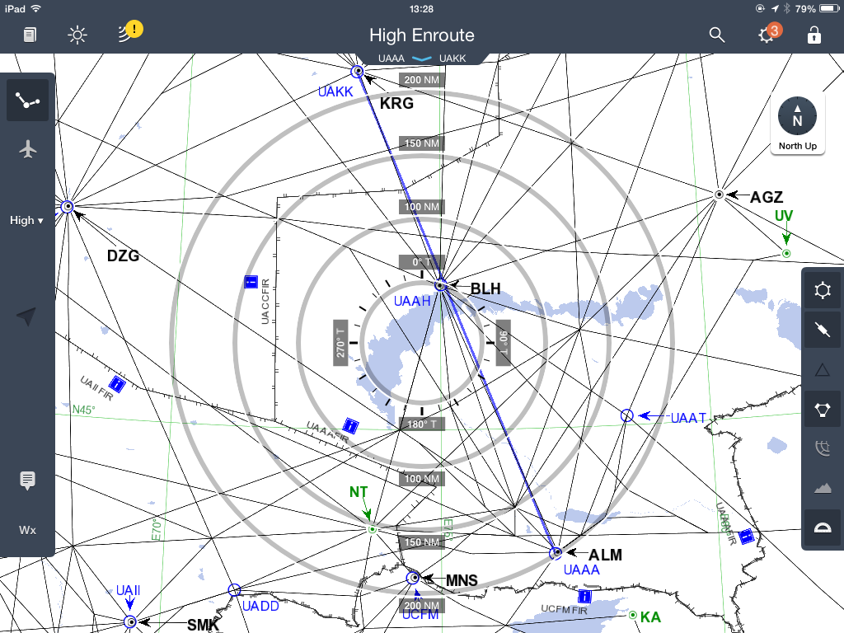This screenshot has height=633, width=844.
Task: Tap the UADD airport circle
Action: point(234,590)
